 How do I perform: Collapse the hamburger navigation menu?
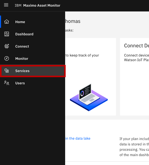[6, 5]
